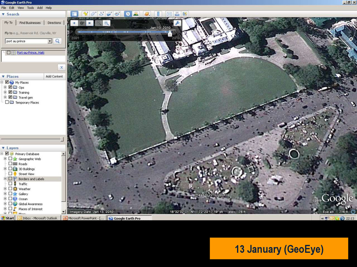The height and width of the screenshot is (267, 357).
Task: Uncheck the Travel gen folder checkbox
Action: click(x=10, y=97)
